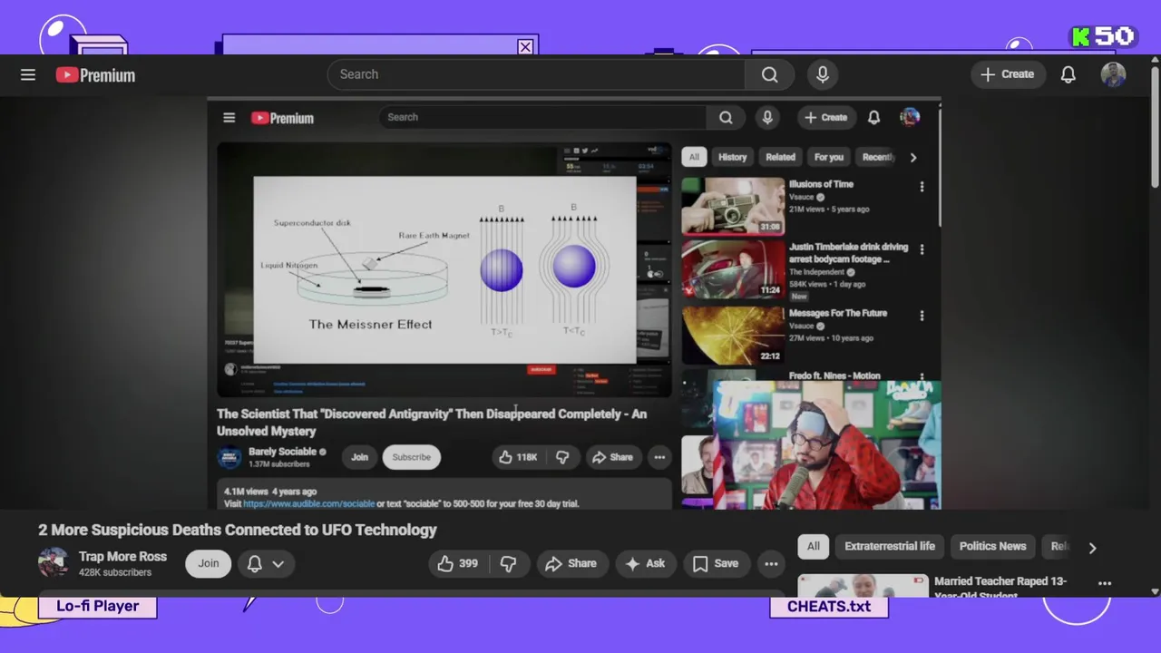
Task: Click the inner YouTube Premium logo
Action: 282,118
